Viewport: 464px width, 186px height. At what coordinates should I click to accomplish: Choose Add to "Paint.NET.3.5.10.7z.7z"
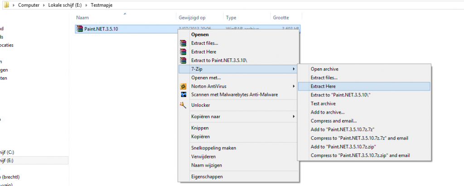[x=364, y=129]
